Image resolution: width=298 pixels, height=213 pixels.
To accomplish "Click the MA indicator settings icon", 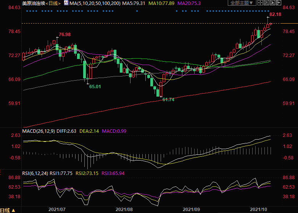I will [x=66, y=3].
